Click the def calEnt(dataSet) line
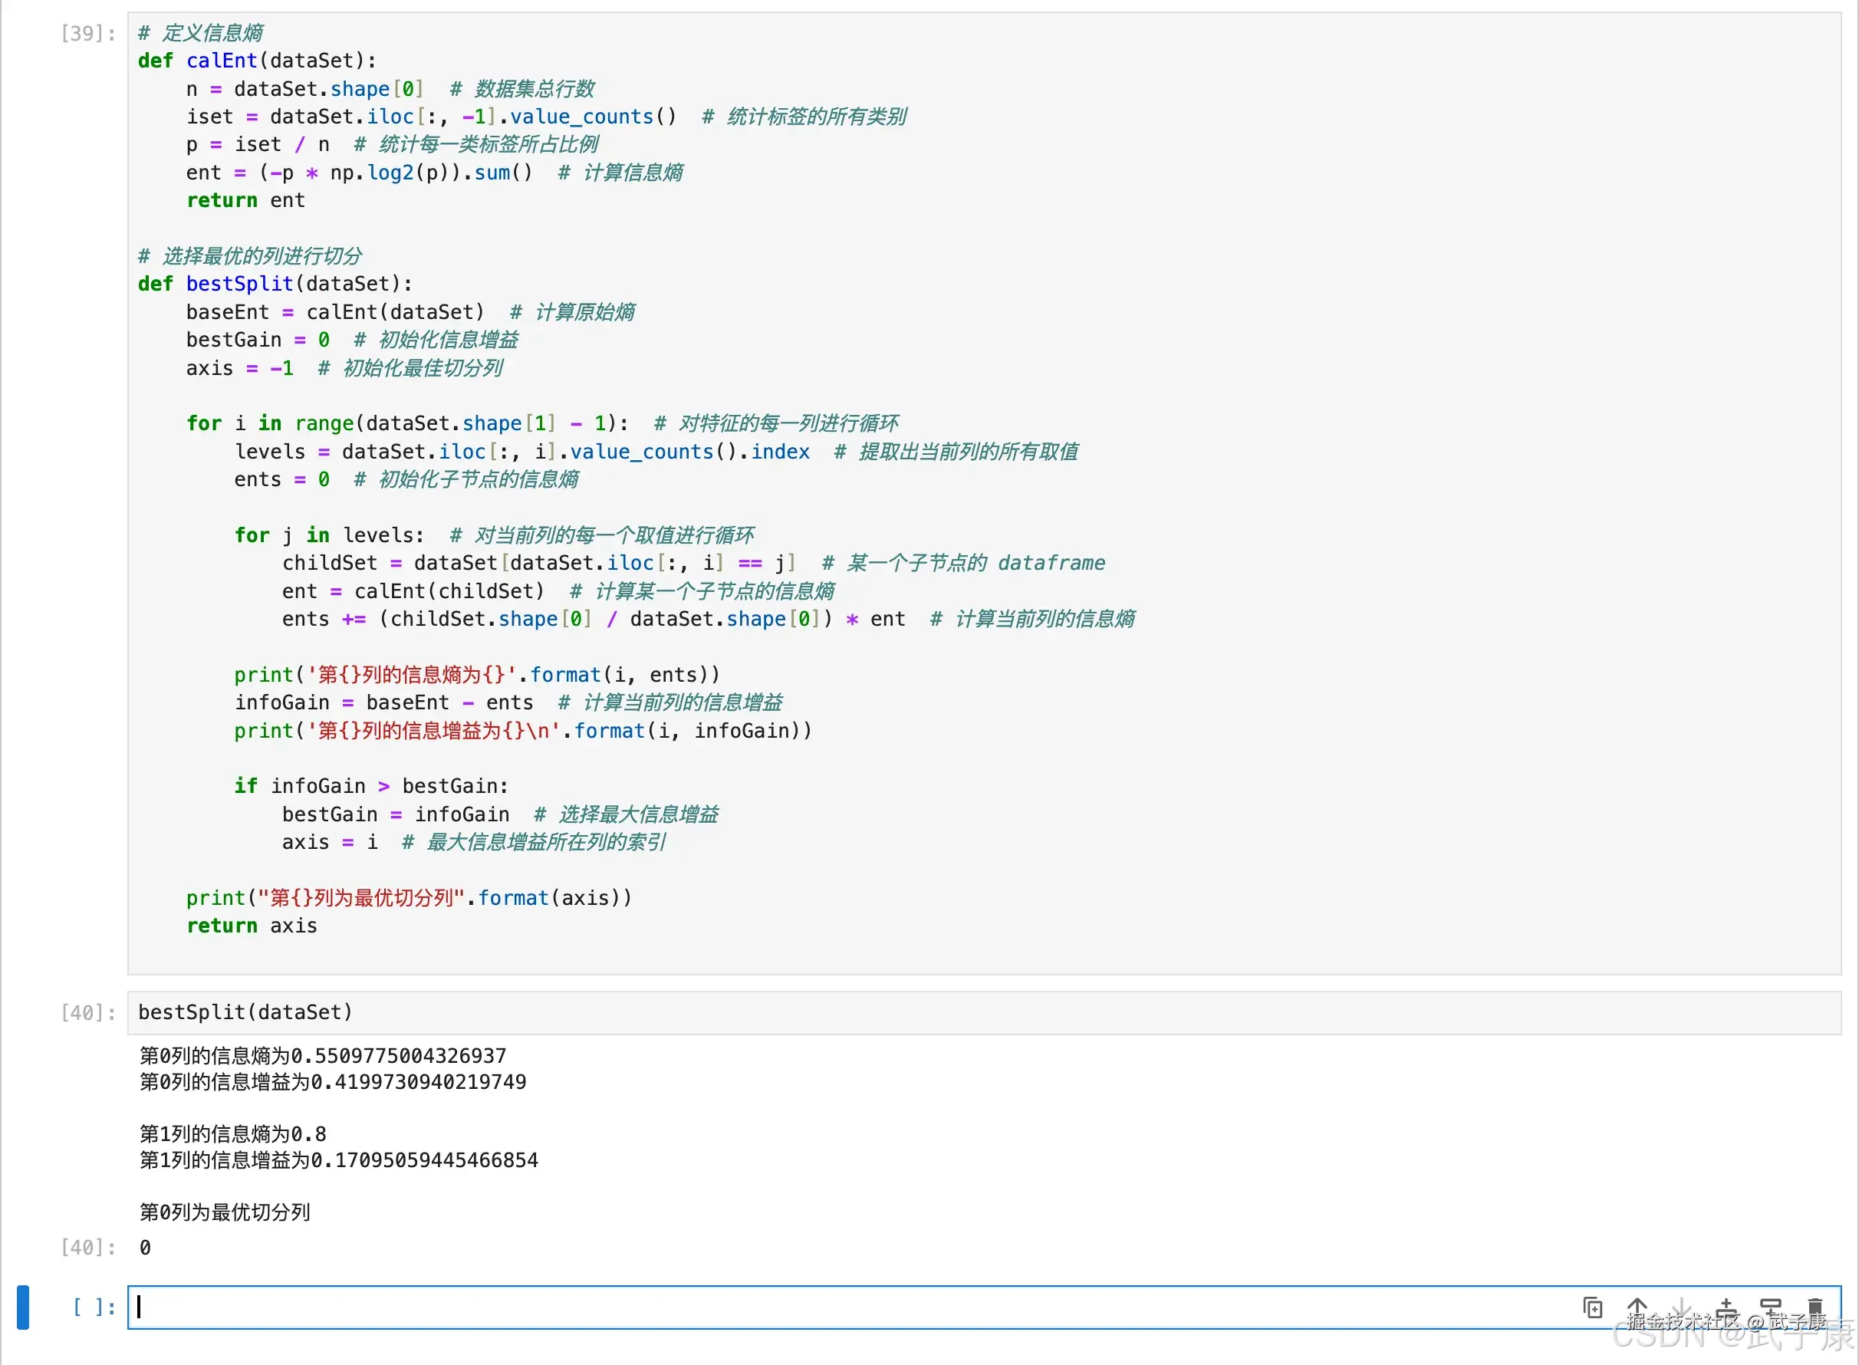The image size is (1859, 1365). point(257,61)
